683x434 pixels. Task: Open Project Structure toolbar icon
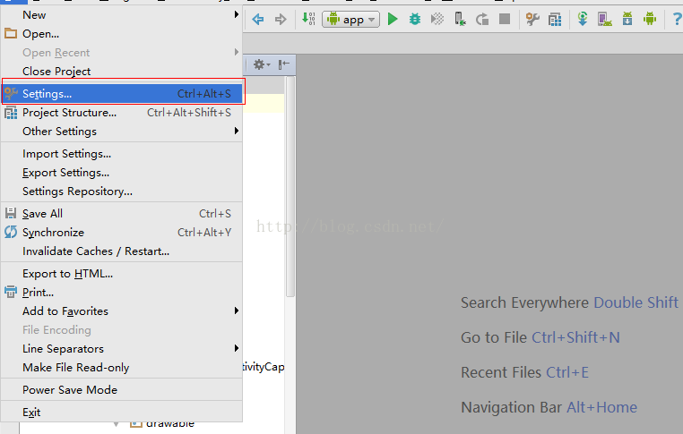555,19
